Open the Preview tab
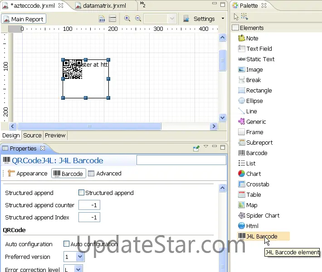 [x=55, y=136]
